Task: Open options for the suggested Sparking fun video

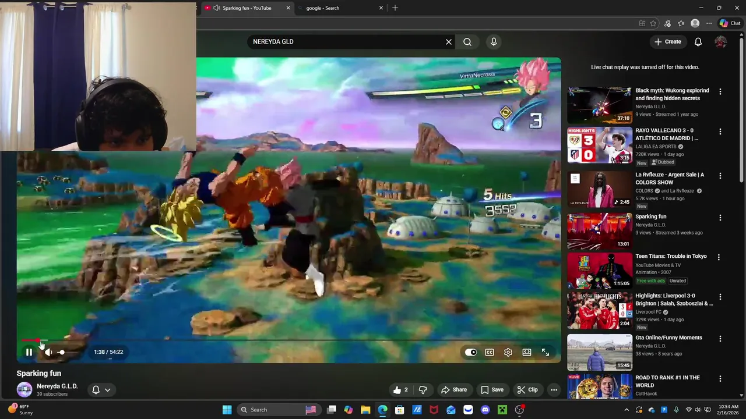Action: point(720,218)
